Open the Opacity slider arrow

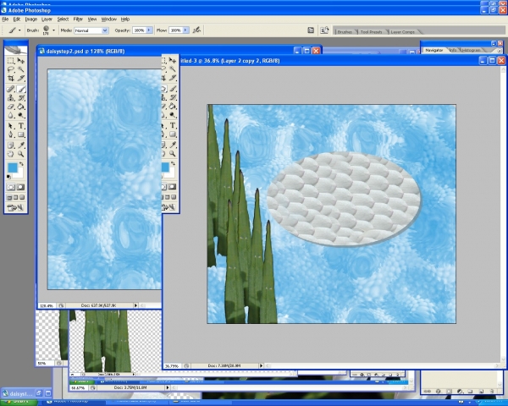[149, 30]
